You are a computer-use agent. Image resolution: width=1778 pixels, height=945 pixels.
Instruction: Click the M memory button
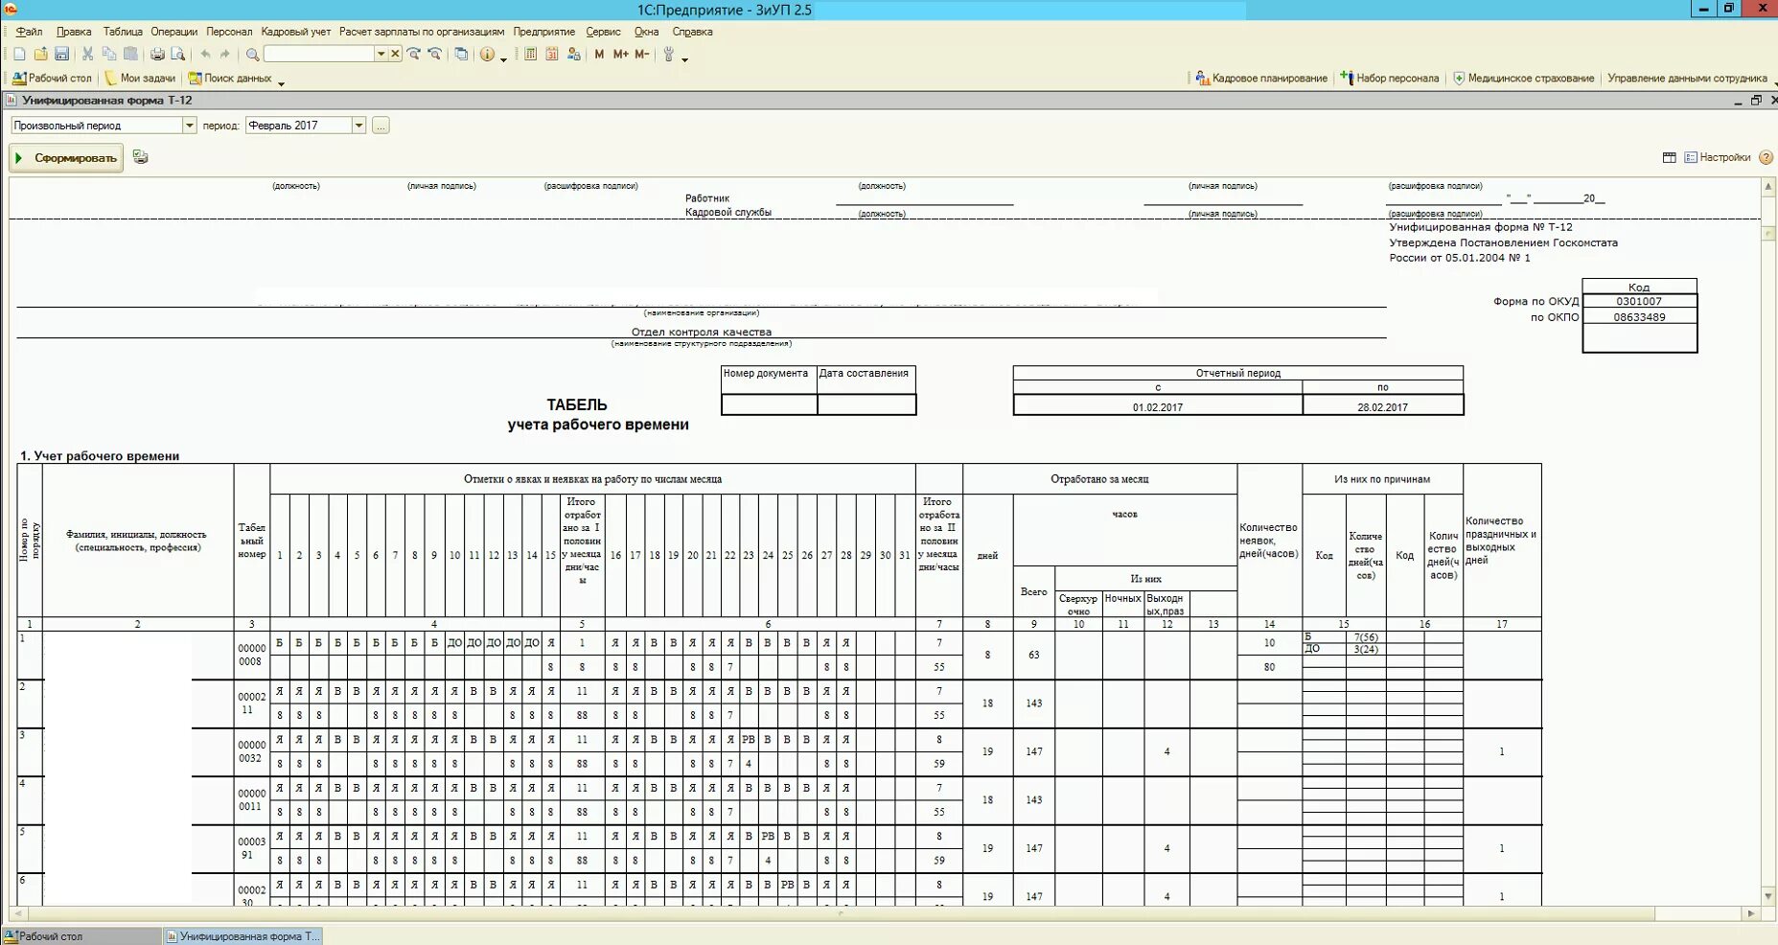(x=599, y=55)
